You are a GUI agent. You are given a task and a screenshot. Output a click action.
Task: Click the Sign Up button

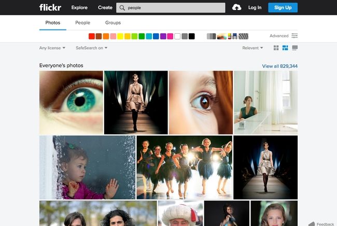point(283,7)
